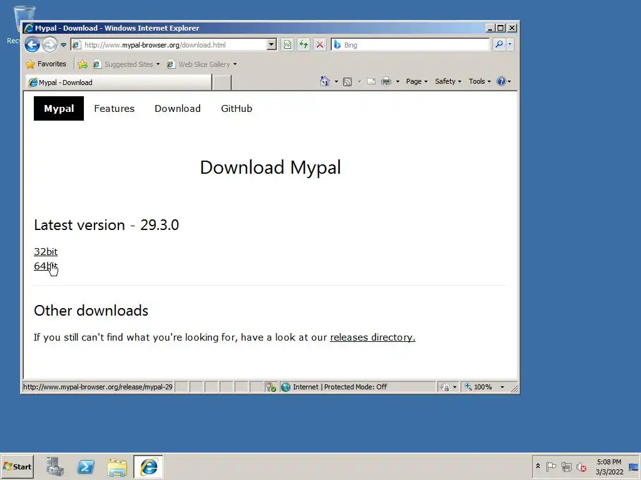Refresh the page with the green arrows icon
The width and height of the screenshot is (641, 480).
coord(304,44)
